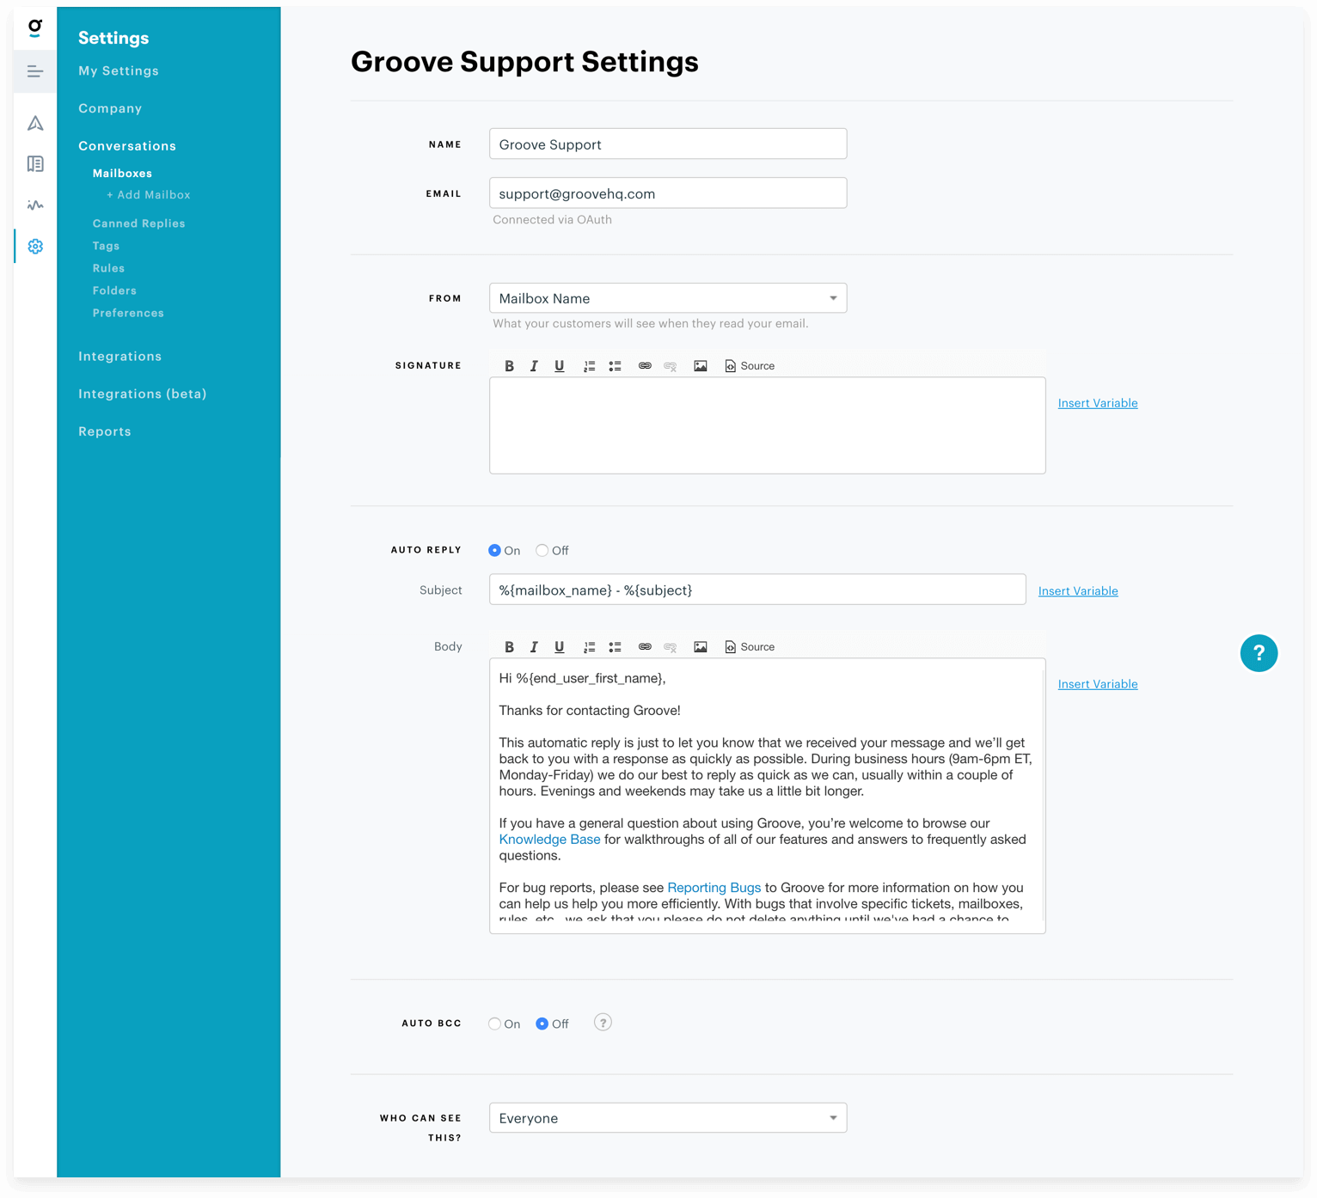Click the Auto BCC help question mark

coord(603,1023)
